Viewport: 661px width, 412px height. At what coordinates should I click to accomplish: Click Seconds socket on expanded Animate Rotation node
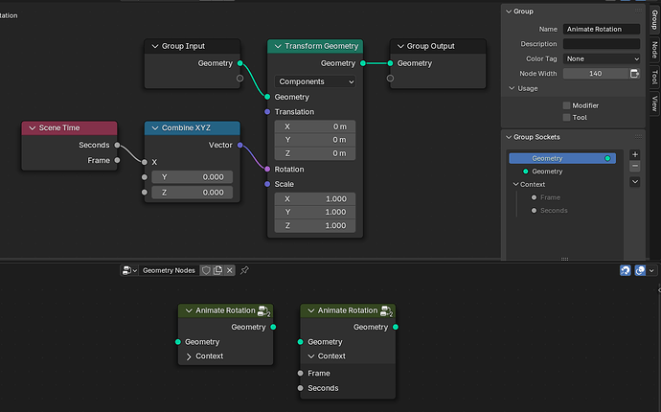point(300,388)
